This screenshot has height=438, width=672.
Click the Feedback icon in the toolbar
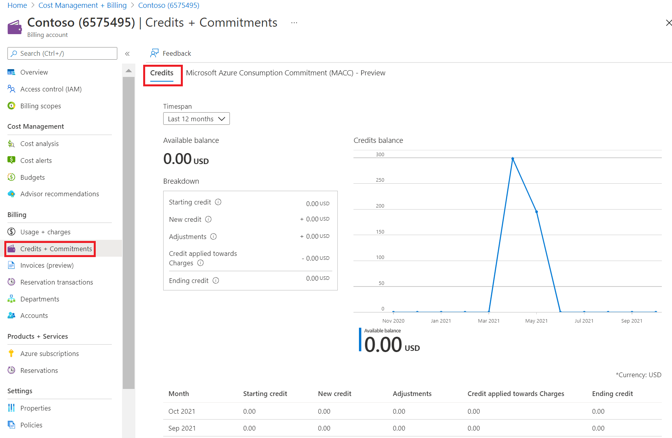tap(155, 53)
